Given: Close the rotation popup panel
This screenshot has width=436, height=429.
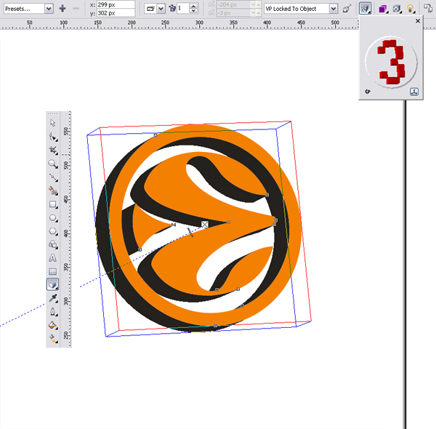Looking at the screenshot, I should point(418,21).
